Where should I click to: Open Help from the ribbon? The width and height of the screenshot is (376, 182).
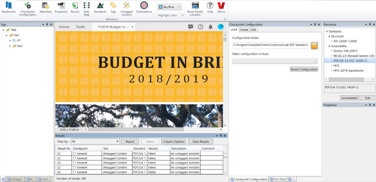(x=210, y=7)
